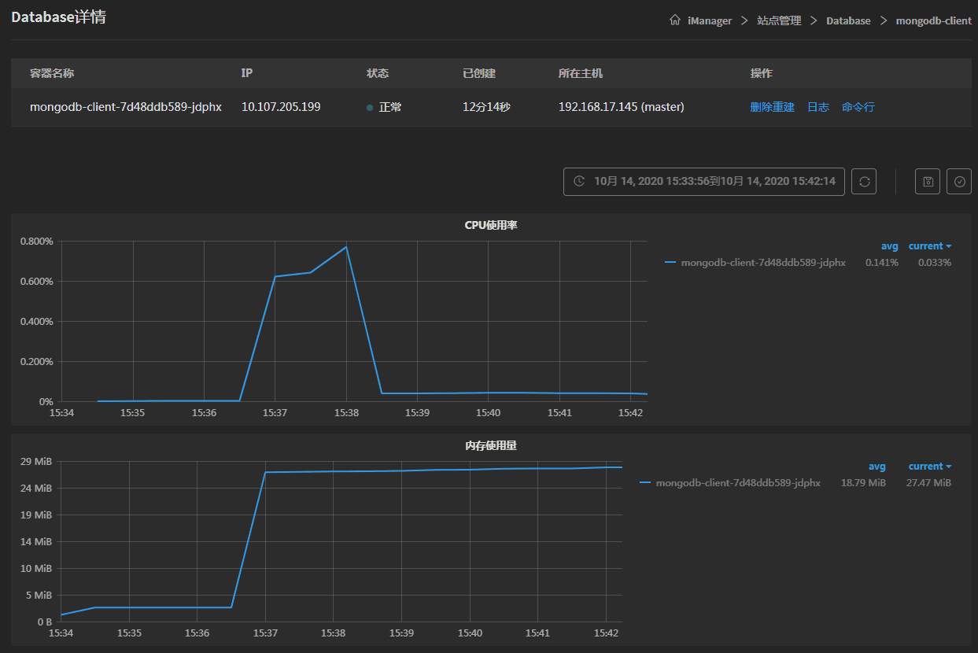The width and height of the screenshot is (978, 653).
Task: Open 命令行 for the container
Action: tap(858, 107)
